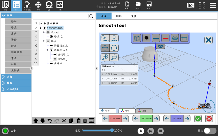218x136 pixels.
Task: Collapse 3D toolbar with double chevron
Action: (x=161, y=46)
